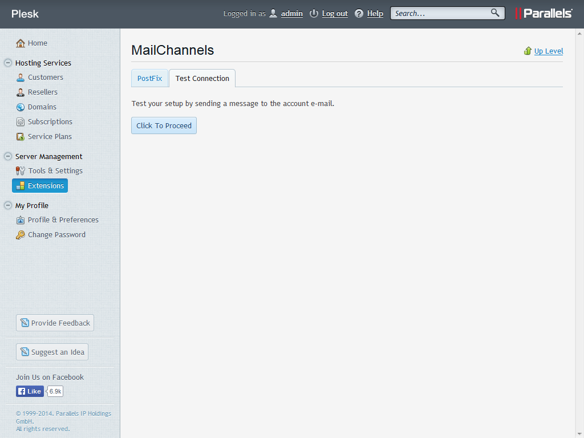Go to Resellers page
The height and width of the screenshot is (438, 584).
42,92
